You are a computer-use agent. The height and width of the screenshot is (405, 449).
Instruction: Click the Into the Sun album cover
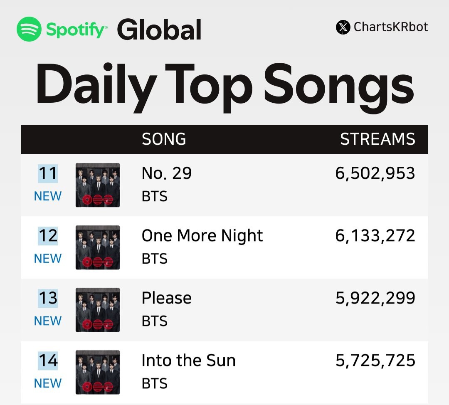pyautogui.click(x=98, y=372)
